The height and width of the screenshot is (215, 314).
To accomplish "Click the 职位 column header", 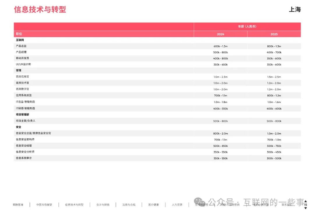I will click(19, 34).
